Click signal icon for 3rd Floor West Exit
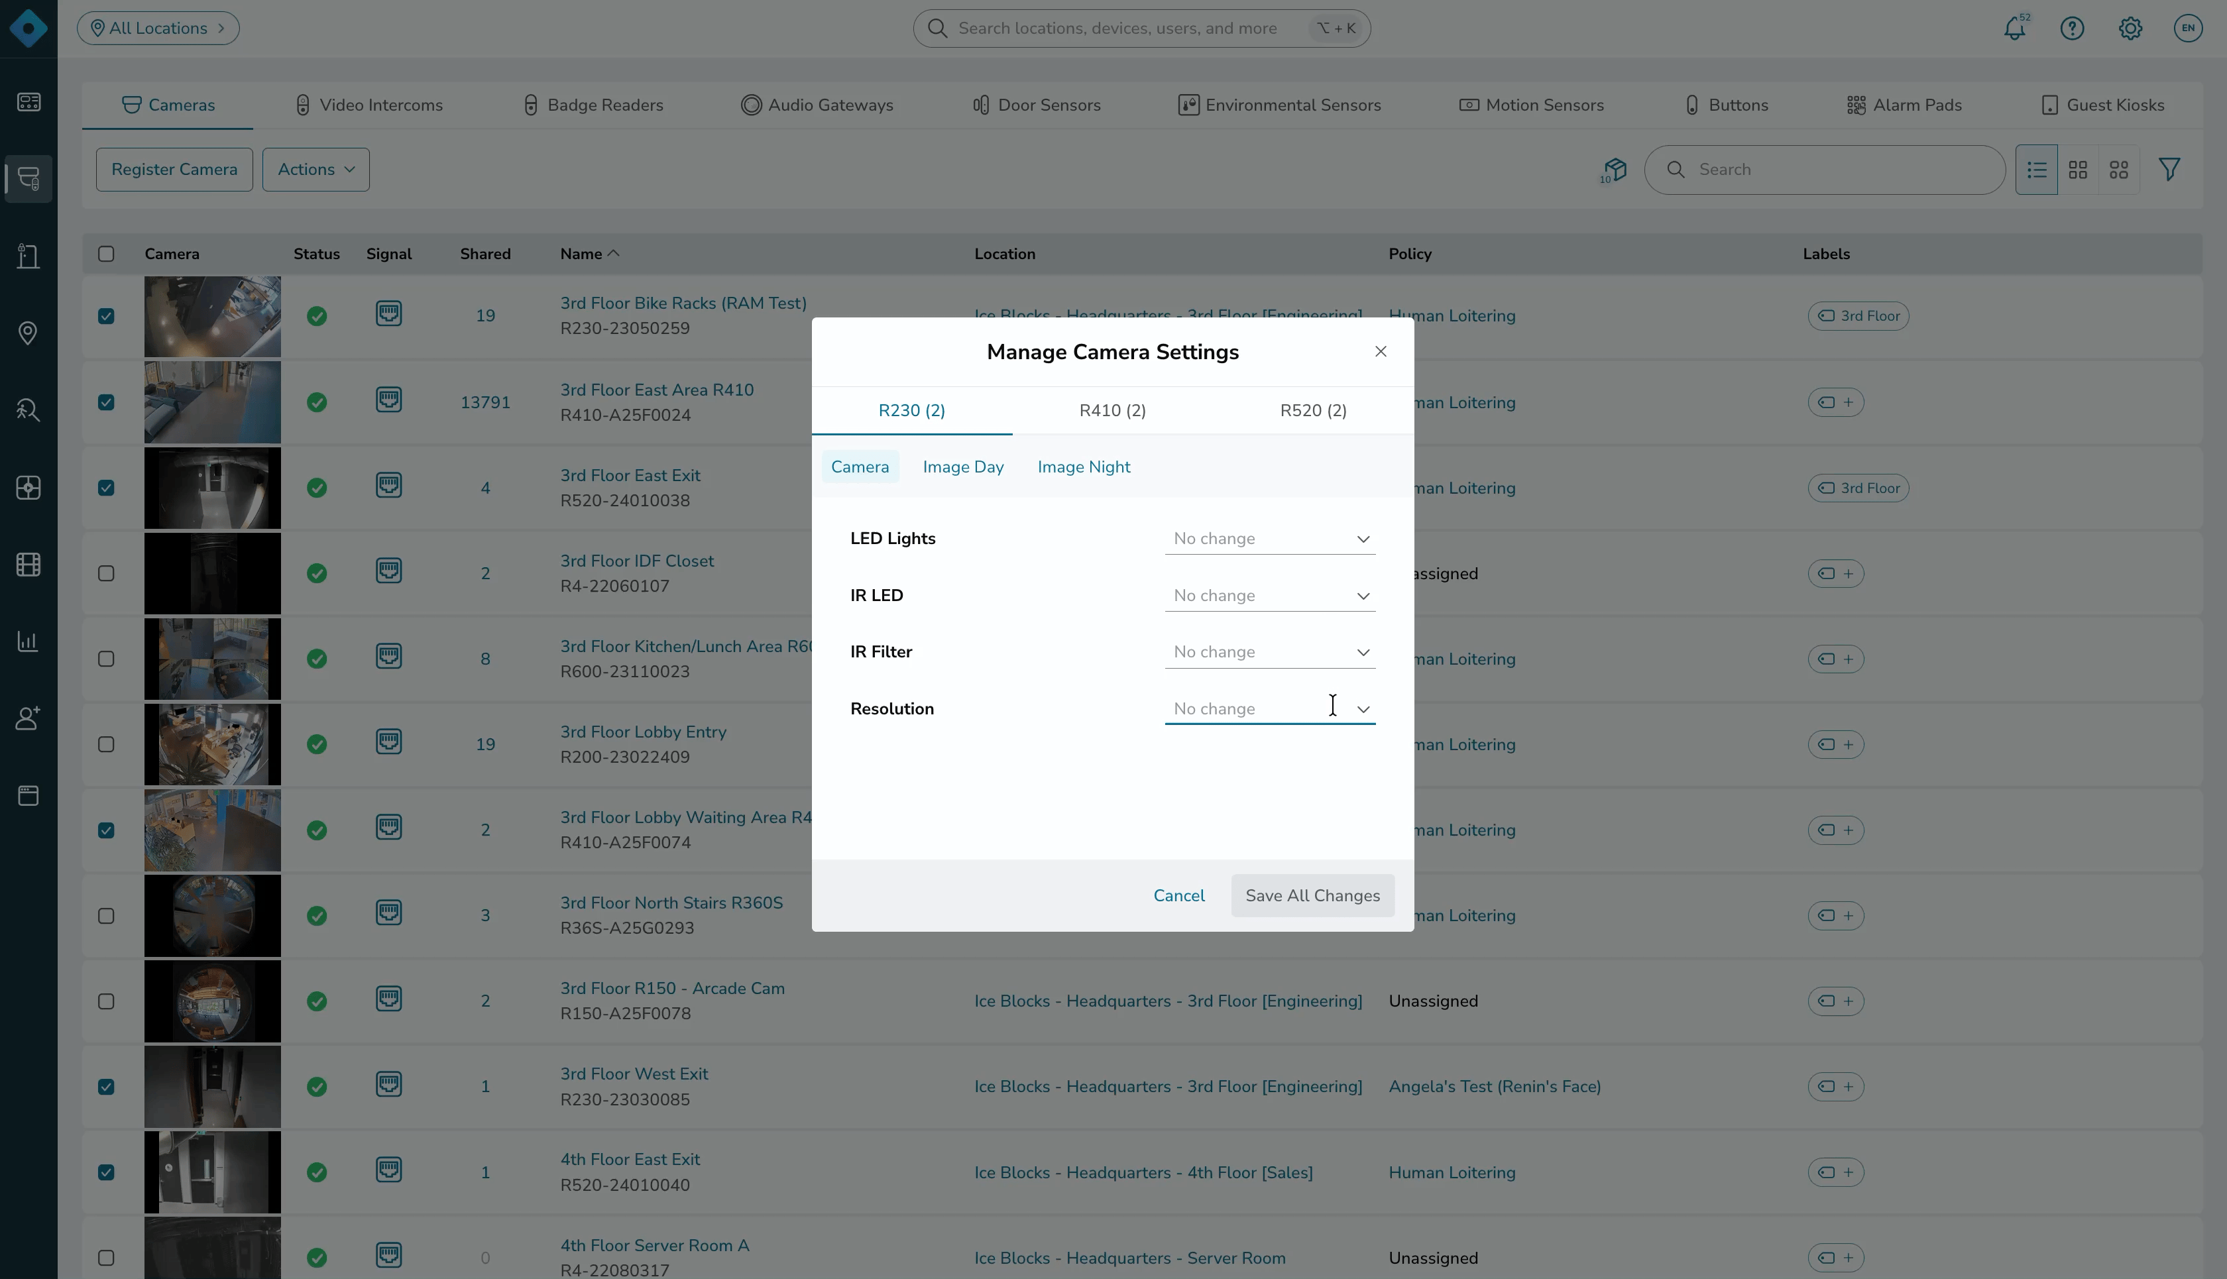The image size is (2227, 1279). (x=389, y=1085)
